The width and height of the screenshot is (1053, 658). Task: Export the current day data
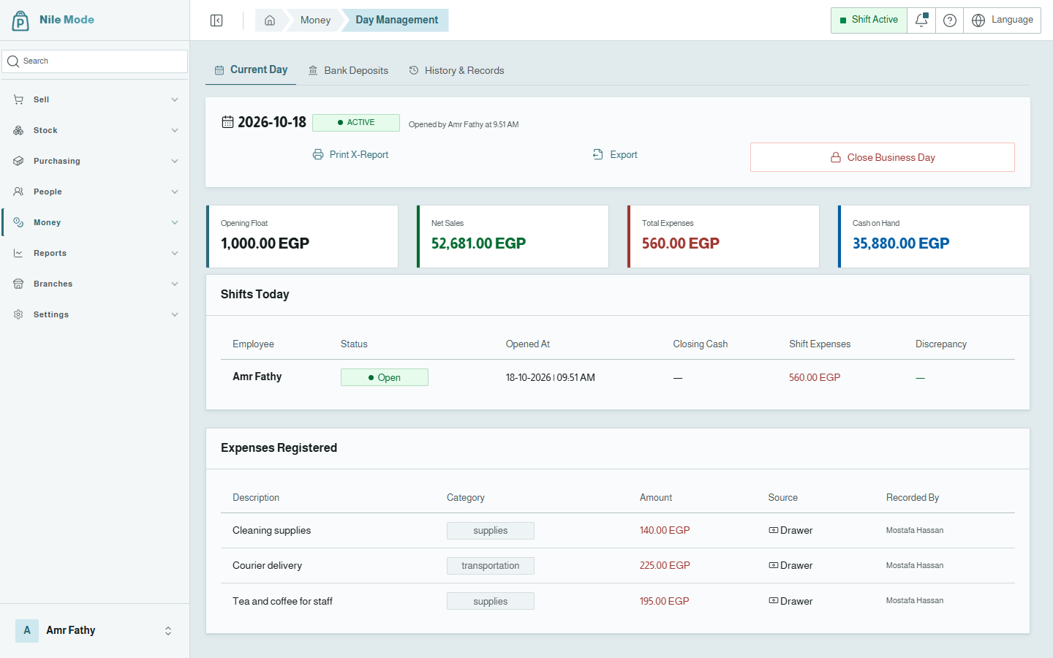click(x=615, y=155)
